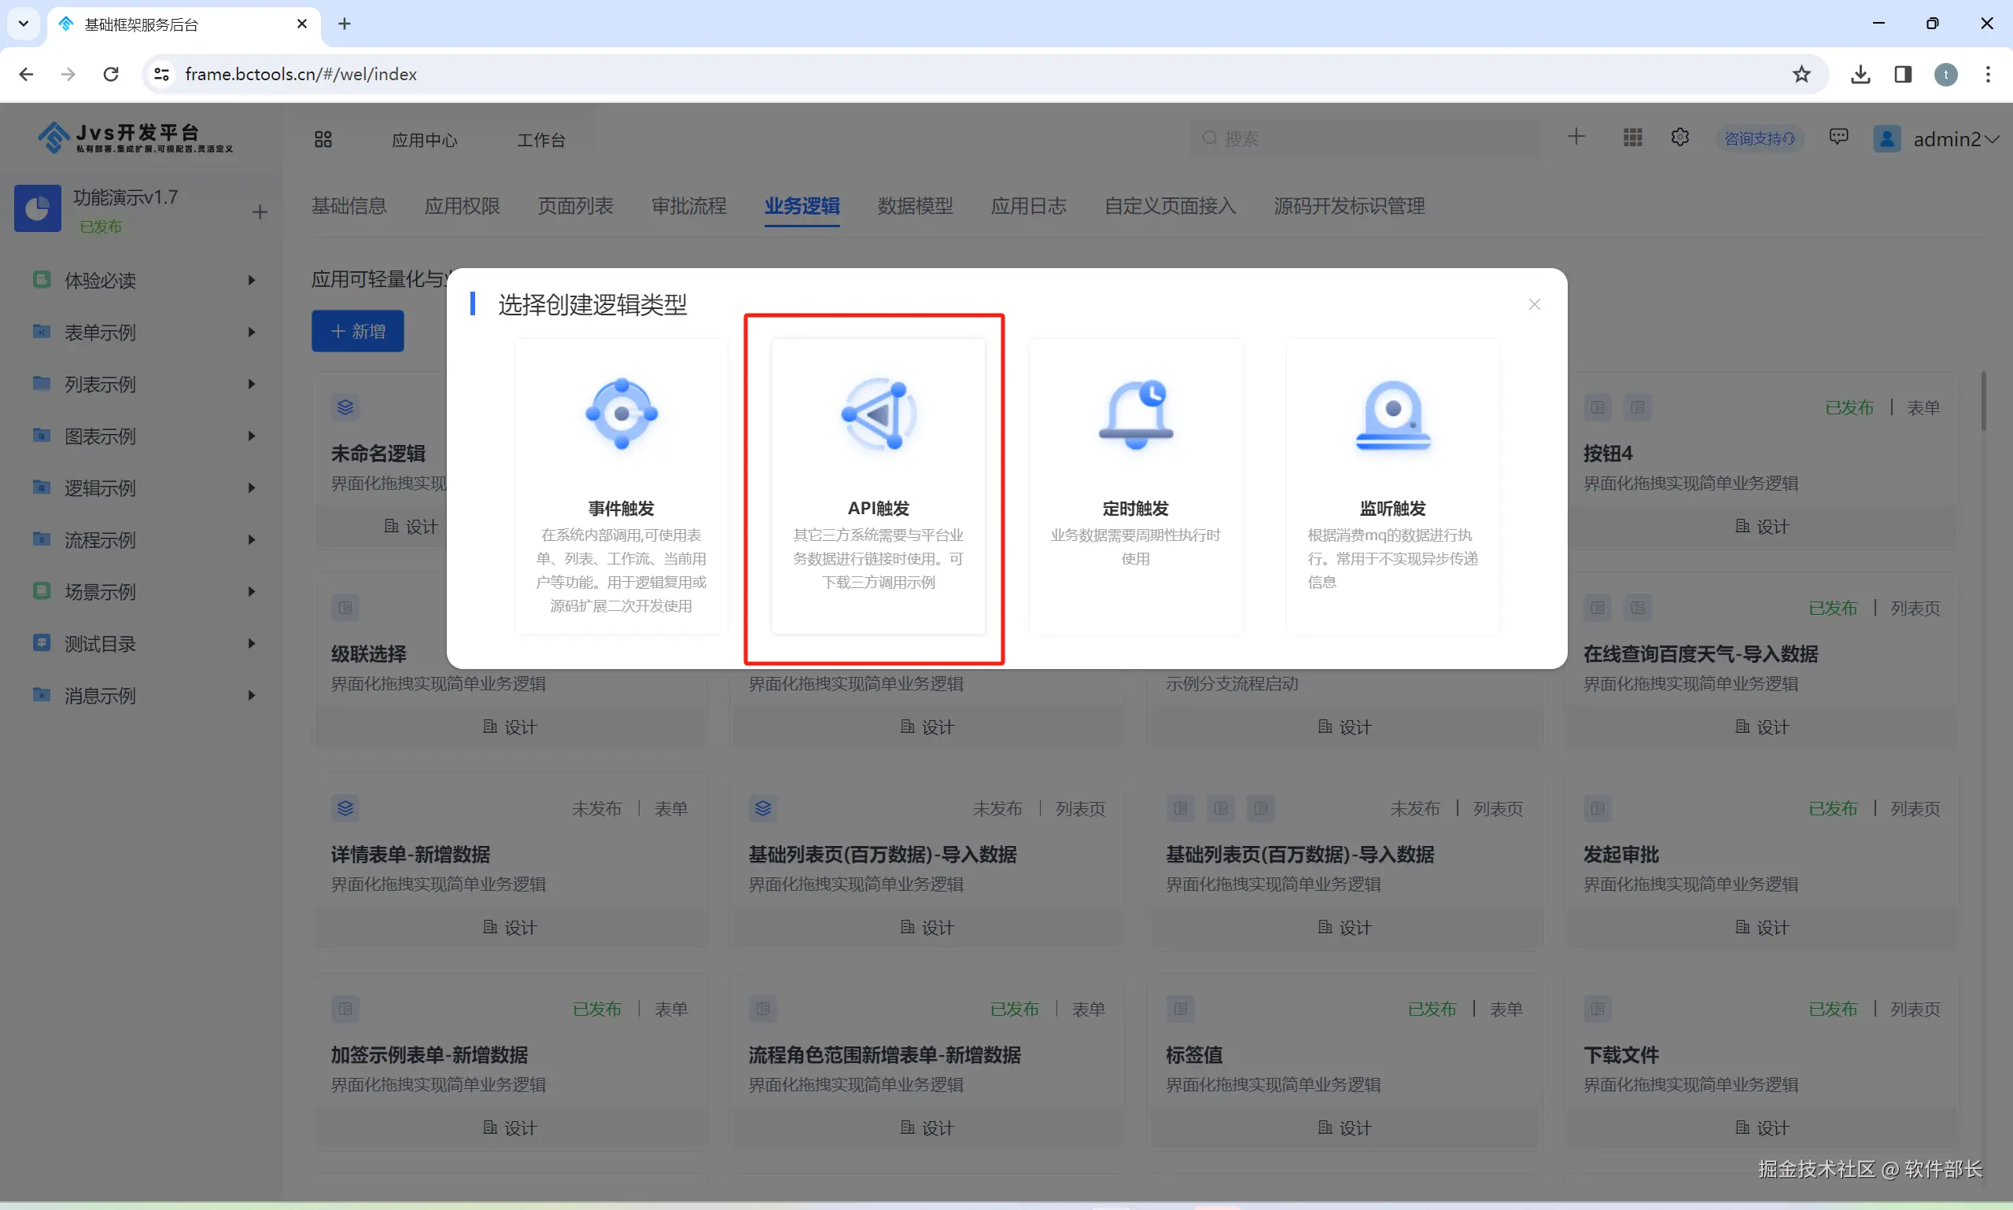Choose the 事件触发 target icon
Image resolution: width=2013 pixels, height=1210 pixels.
(x=621, y=414)
